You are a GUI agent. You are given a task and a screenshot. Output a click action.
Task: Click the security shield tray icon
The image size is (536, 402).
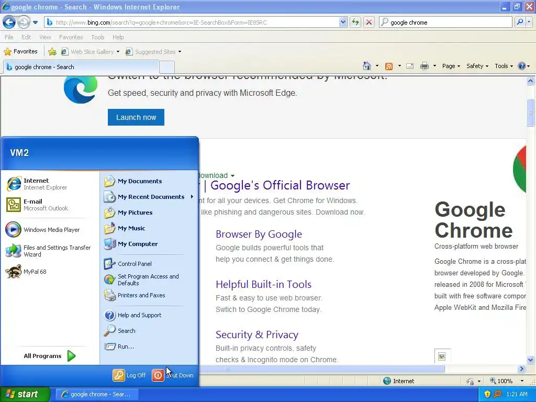487,394
